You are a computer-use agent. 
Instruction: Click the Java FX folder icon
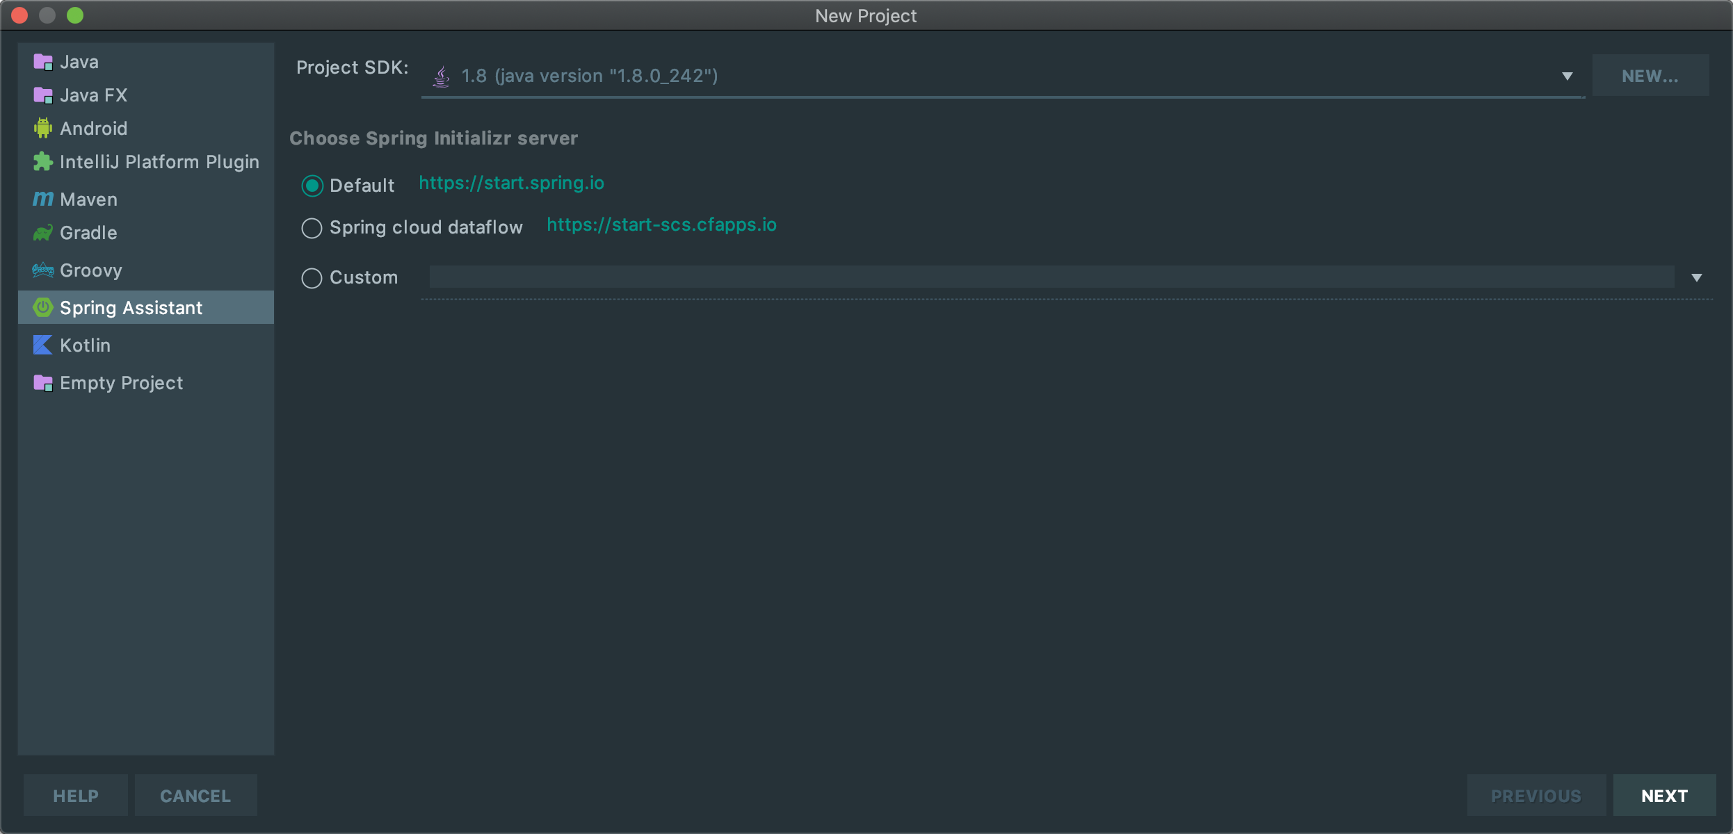[43, 95]
